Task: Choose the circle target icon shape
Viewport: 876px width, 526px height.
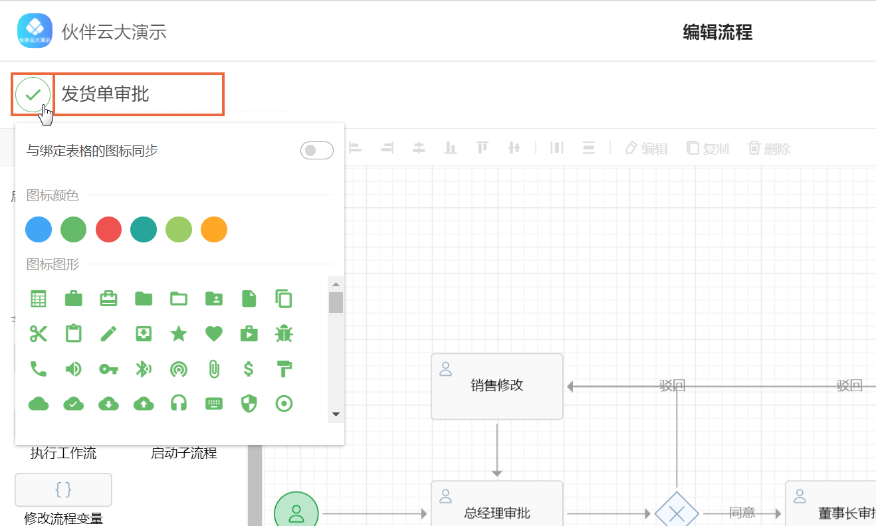Action: (x=284, y=403)
